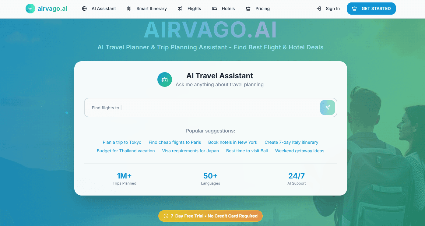
Task: Click the sign-in arrow icon
Action: (319, 9)
